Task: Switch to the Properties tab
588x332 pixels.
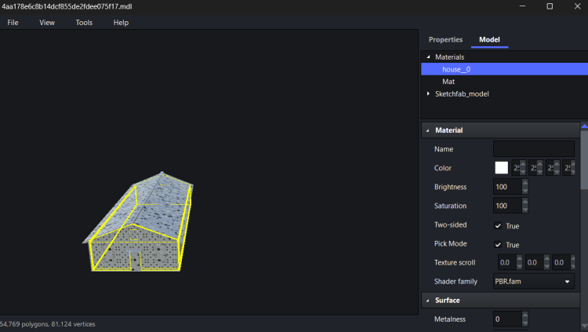Action: pos(445,39)
